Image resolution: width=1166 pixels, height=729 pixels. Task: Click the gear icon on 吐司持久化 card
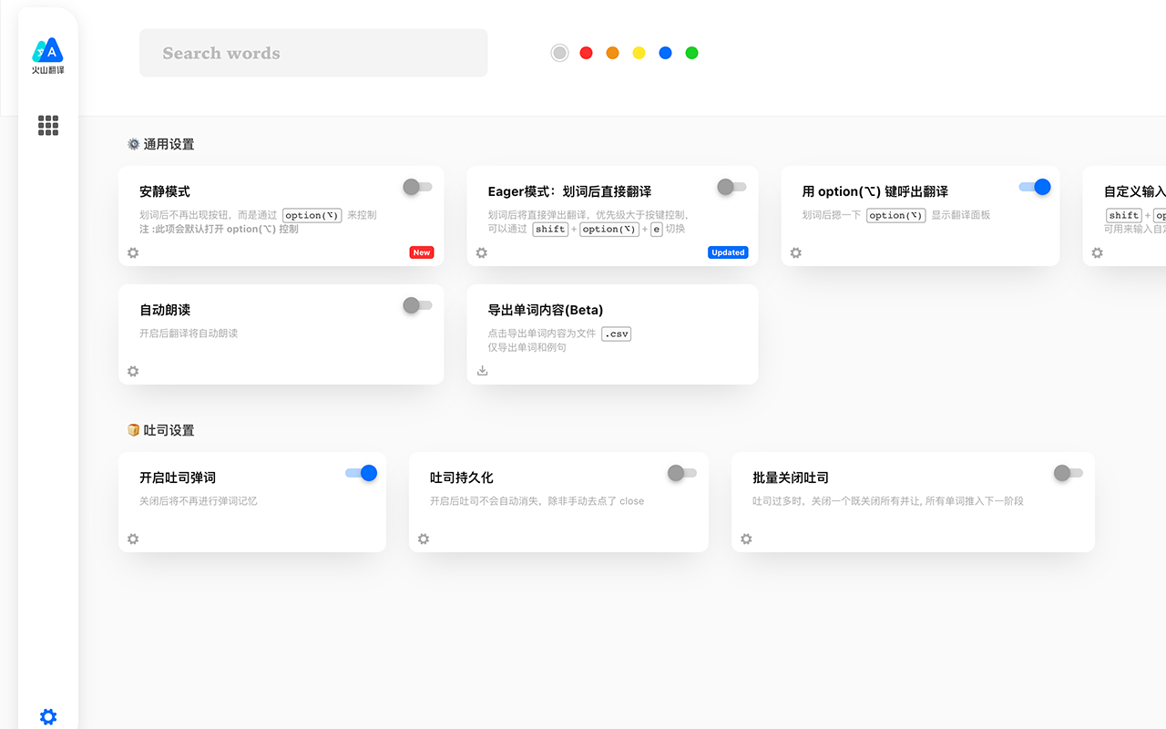424,539
